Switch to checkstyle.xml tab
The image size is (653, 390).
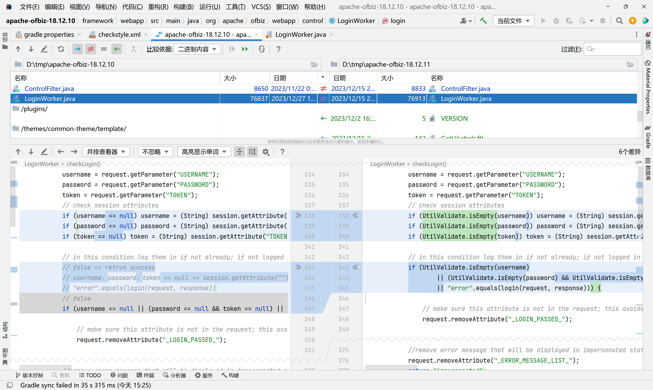pos(119,34)
